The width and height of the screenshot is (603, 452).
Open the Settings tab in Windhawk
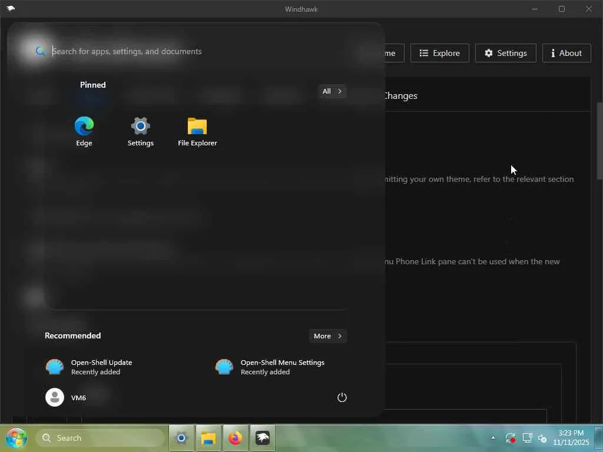coord(506,53)
